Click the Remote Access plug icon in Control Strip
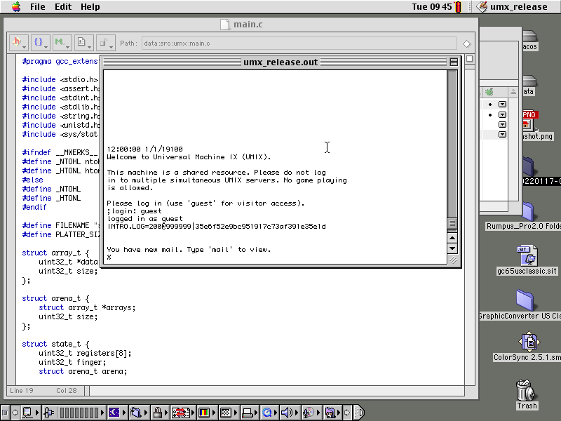561x421 pixels. click(50, 413)
